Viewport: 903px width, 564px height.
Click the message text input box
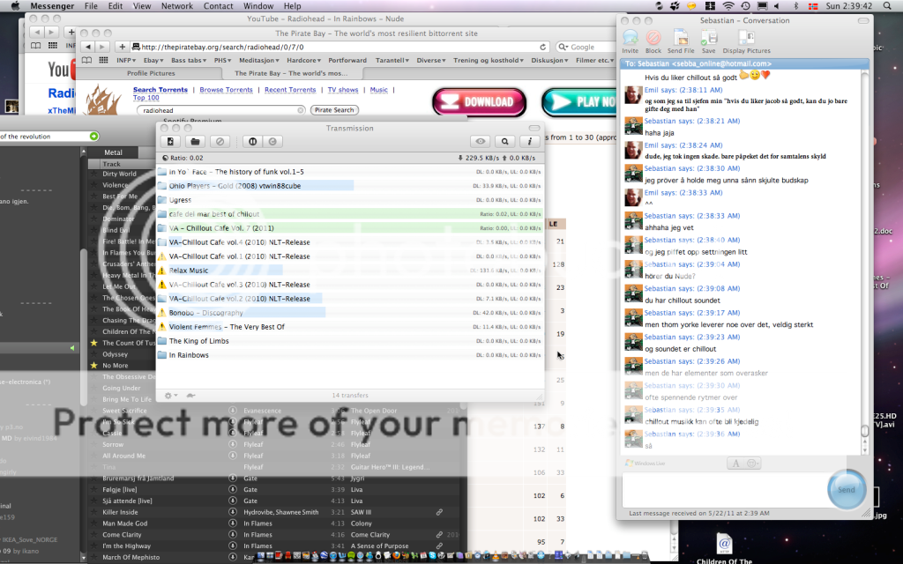[723, 489]
